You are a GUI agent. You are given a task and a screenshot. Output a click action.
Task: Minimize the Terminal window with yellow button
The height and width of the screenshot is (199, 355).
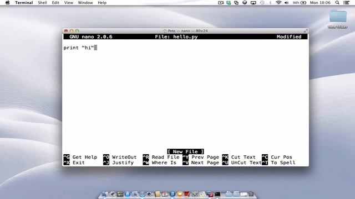72,31
